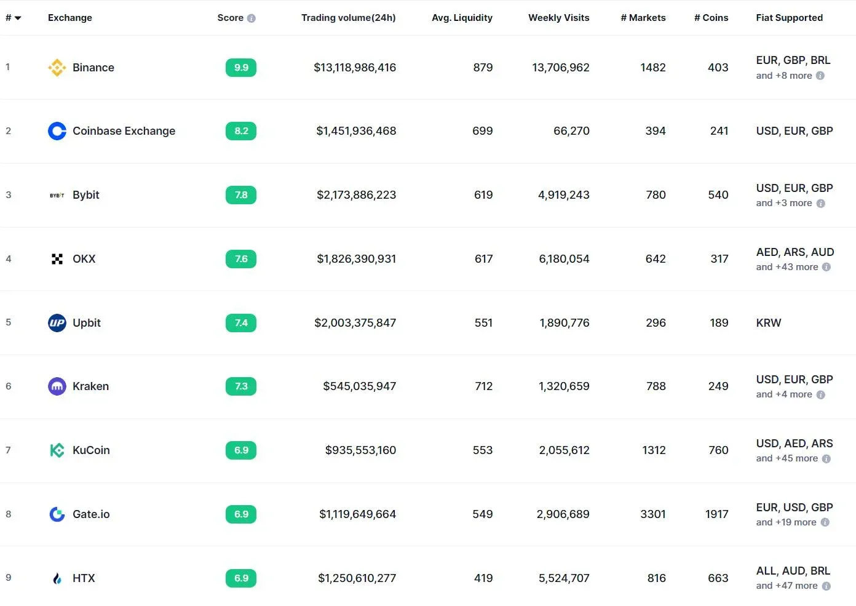Sort by Trading volume(24h) column header
Image resolution: width=856 pixels, height=606 pixels.
pos(348,18)
